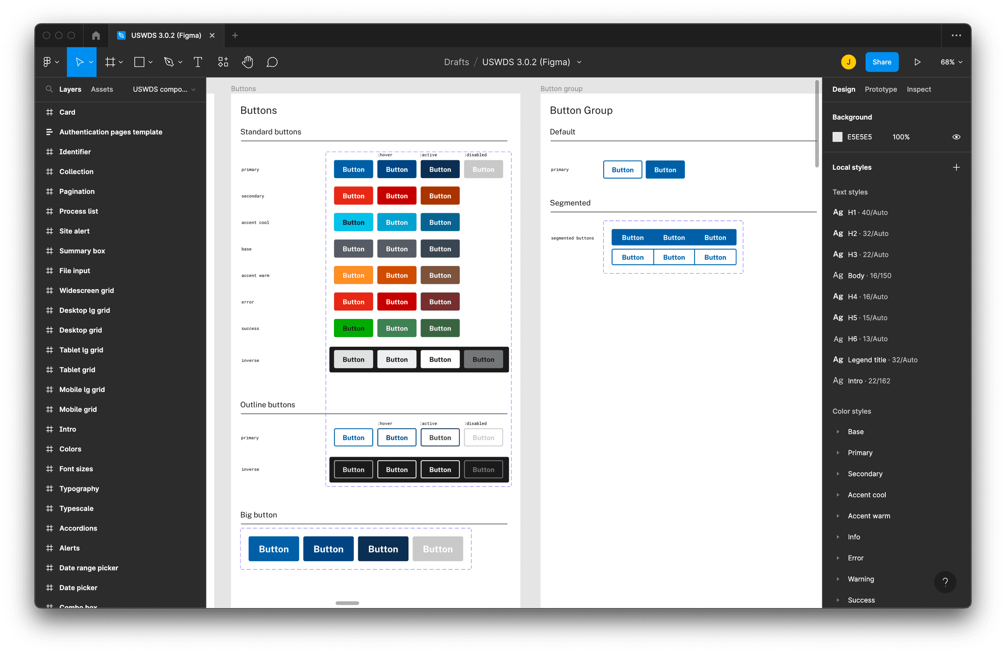The height and width of the screenshot is (654, 1006).
Task: Open shape tools dropdown arrow
Action: coord(150,62)
